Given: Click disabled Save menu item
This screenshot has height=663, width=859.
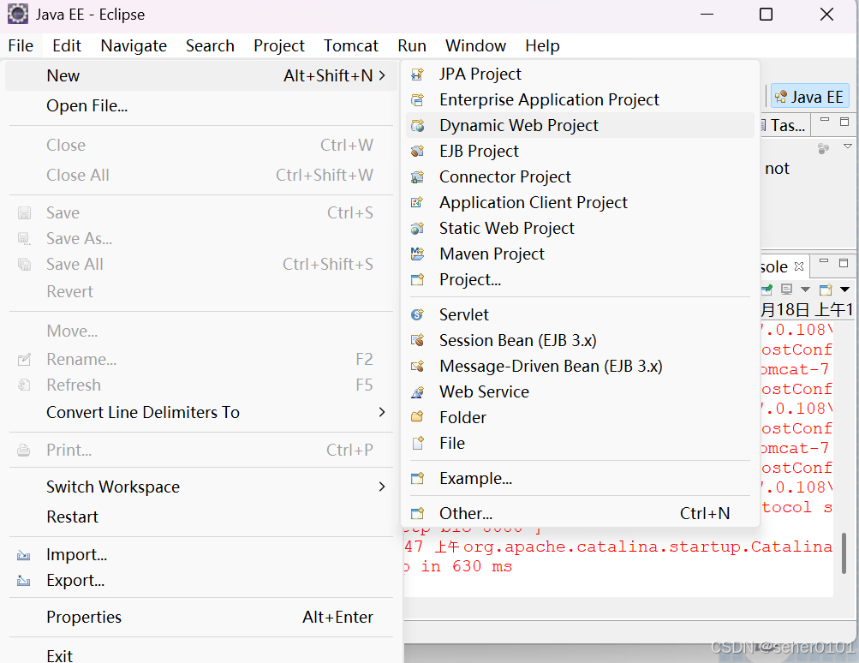Looking at the screenshot, I should [x=201, y=212].
